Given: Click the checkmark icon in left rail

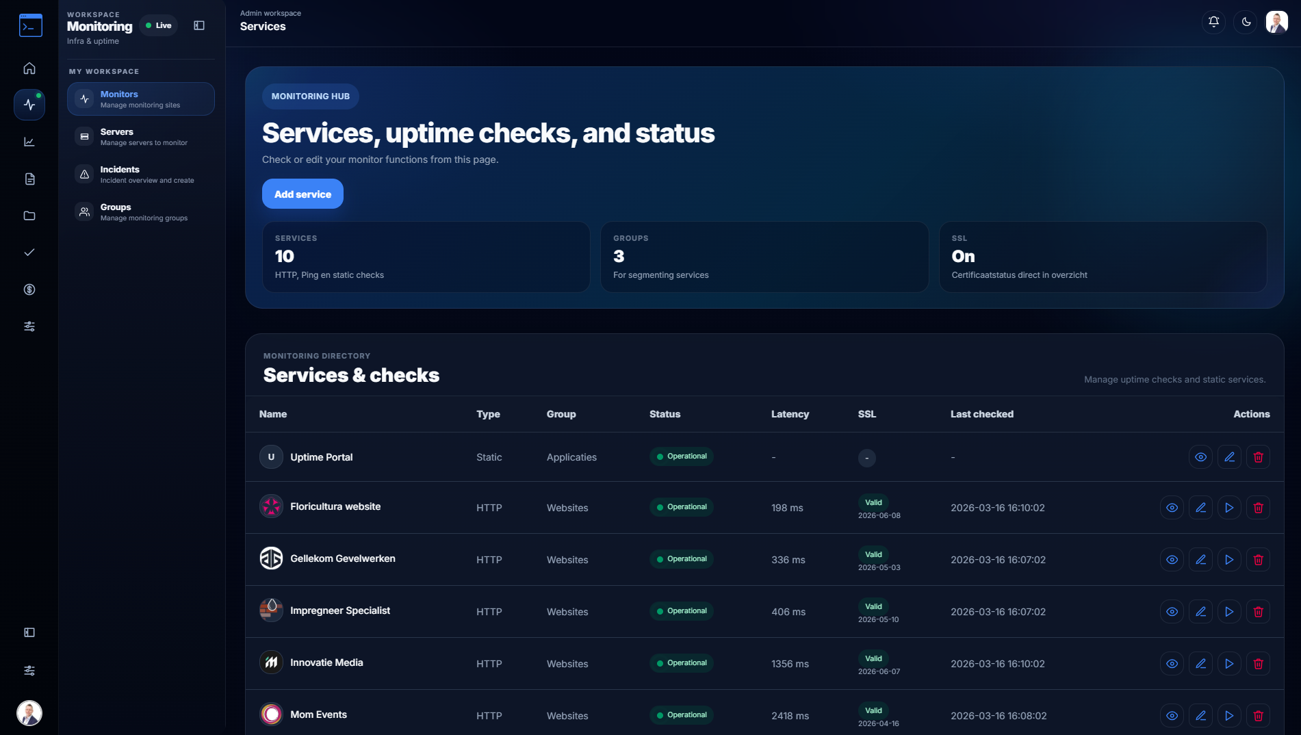Looking at the screenshot, I should coord(29,253).
